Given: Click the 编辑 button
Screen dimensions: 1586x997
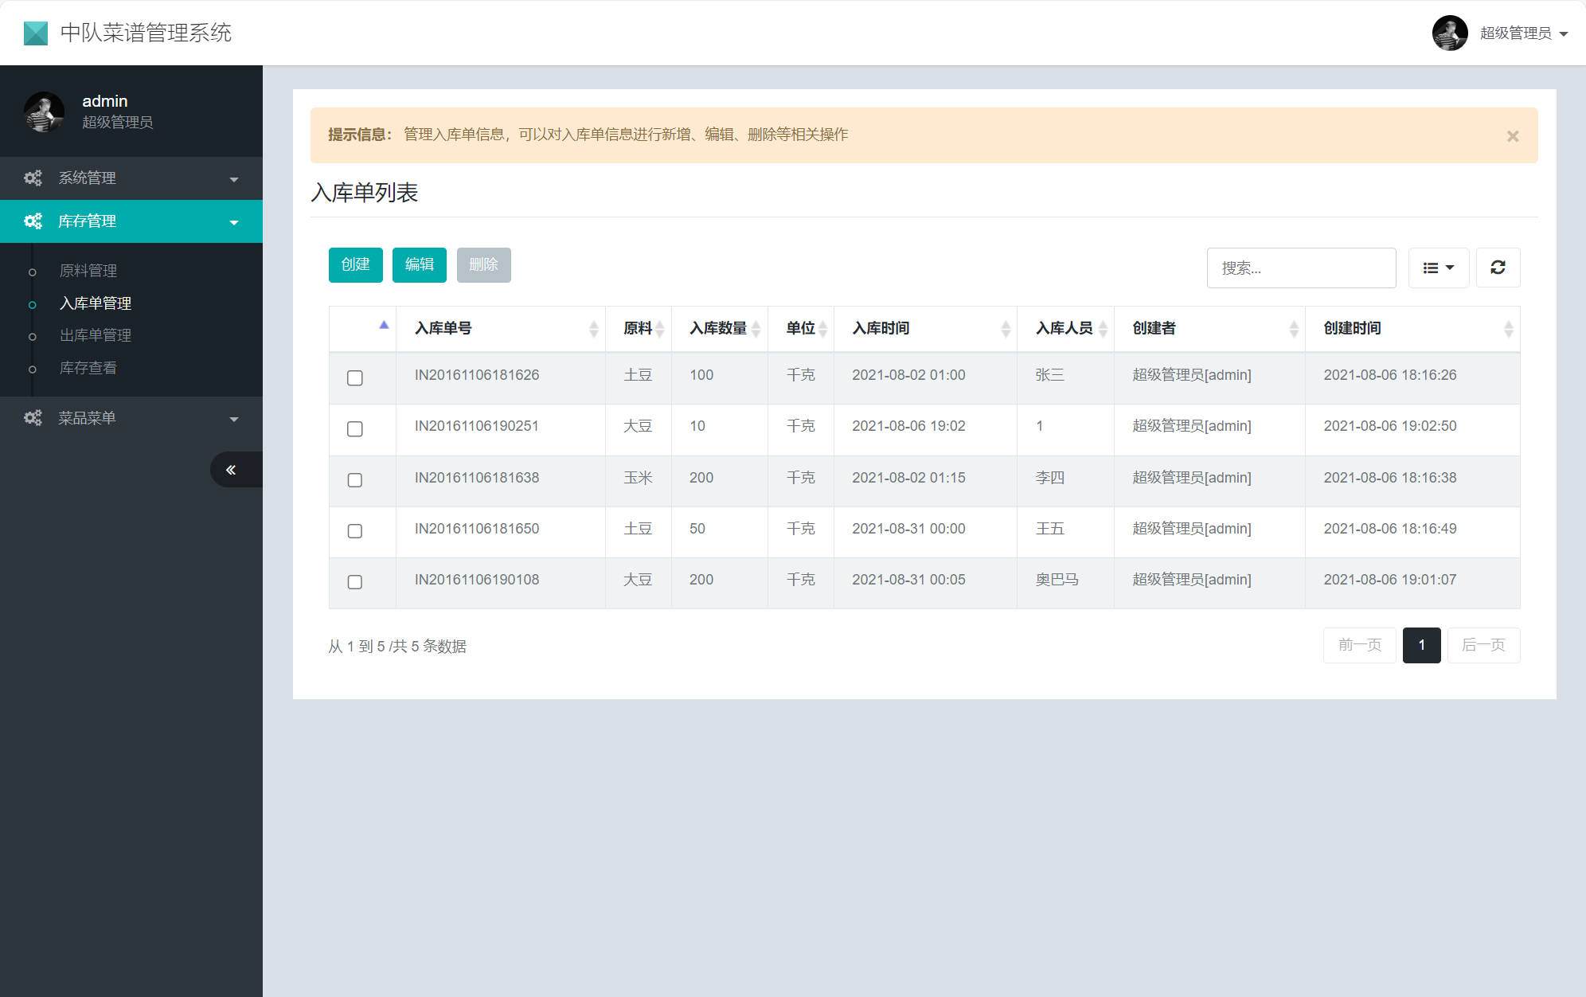Looking at the screenshot, I should pos(419,264).
